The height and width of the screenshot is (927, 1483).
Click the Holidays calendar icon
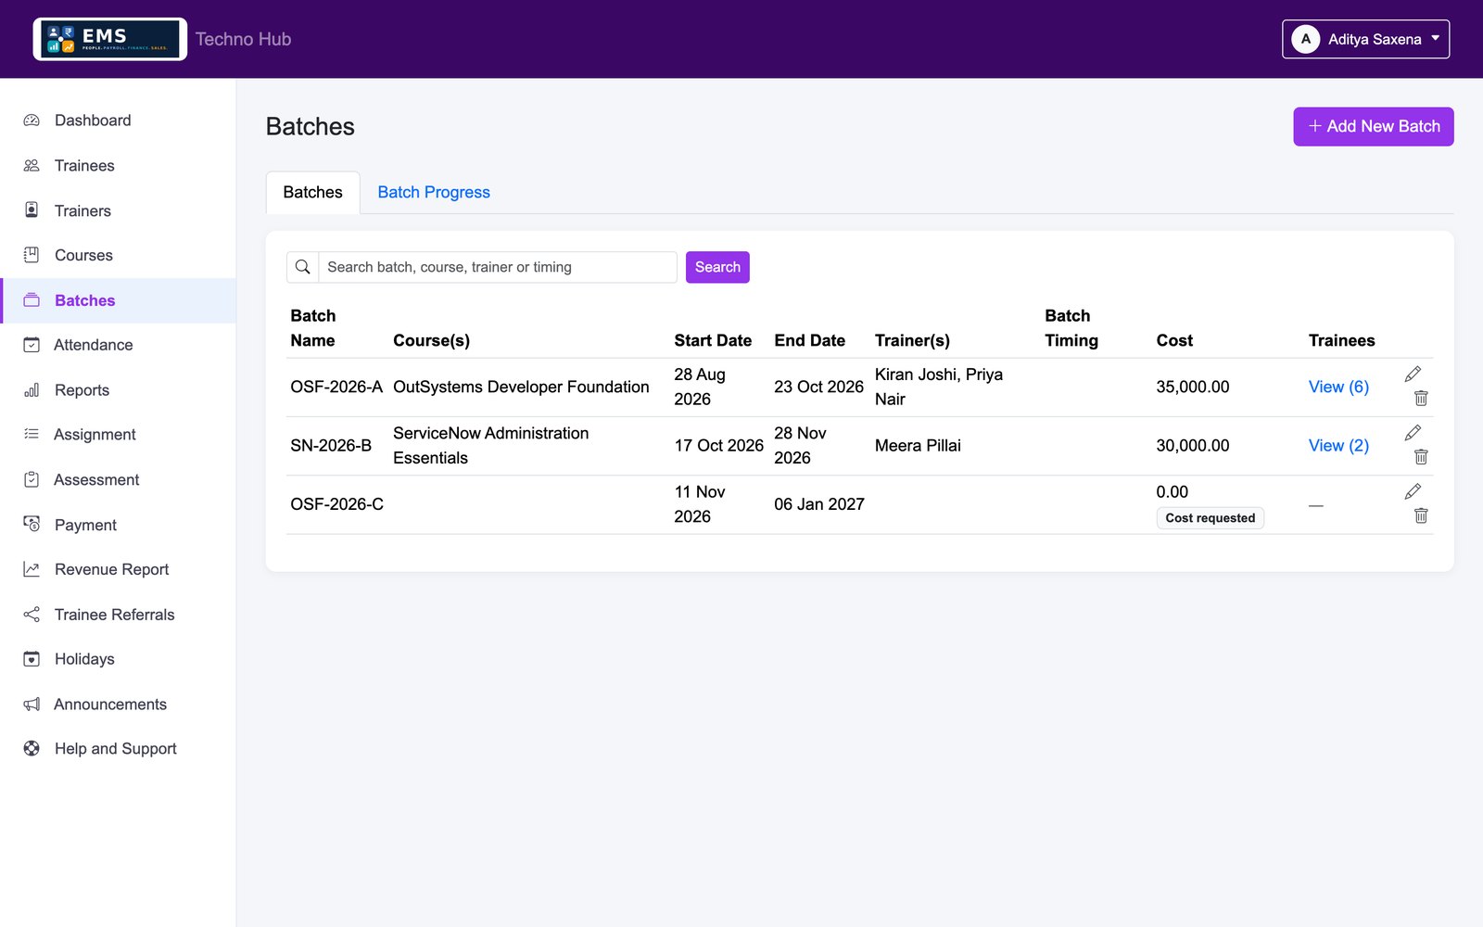(x=32, y=659)
